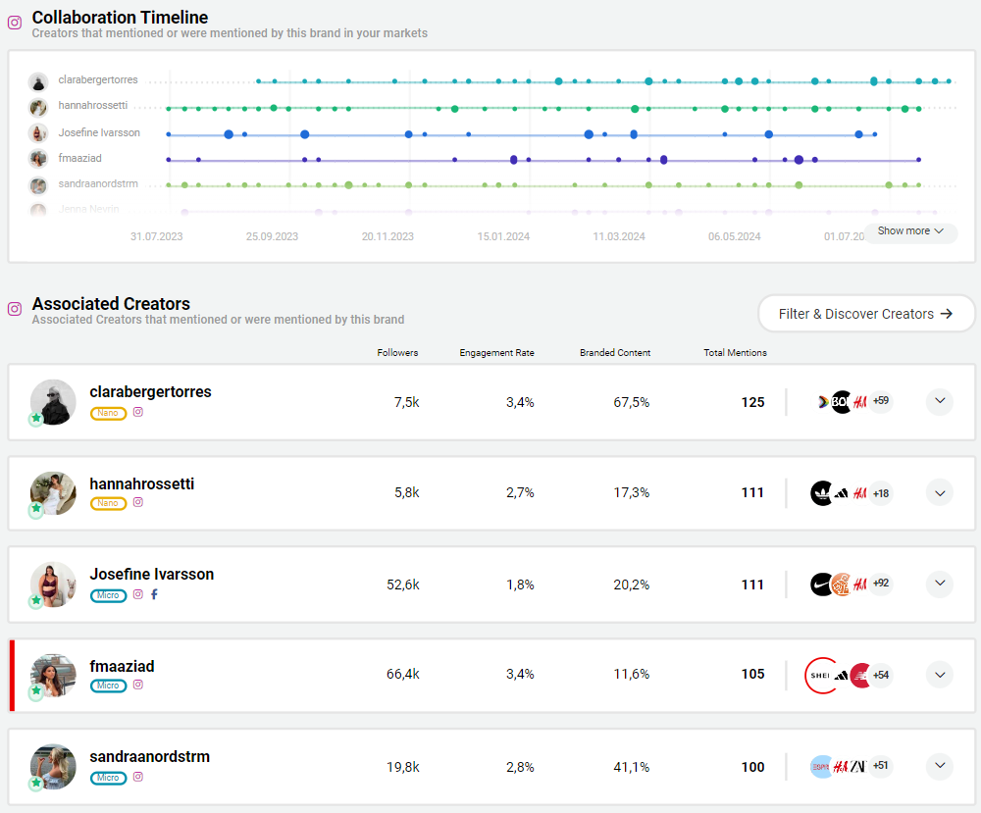Click Instagram icon under fmaaziad name
The width and height of the screenshot is (981, 813).
pyautogui.click(x=138, y=686)
